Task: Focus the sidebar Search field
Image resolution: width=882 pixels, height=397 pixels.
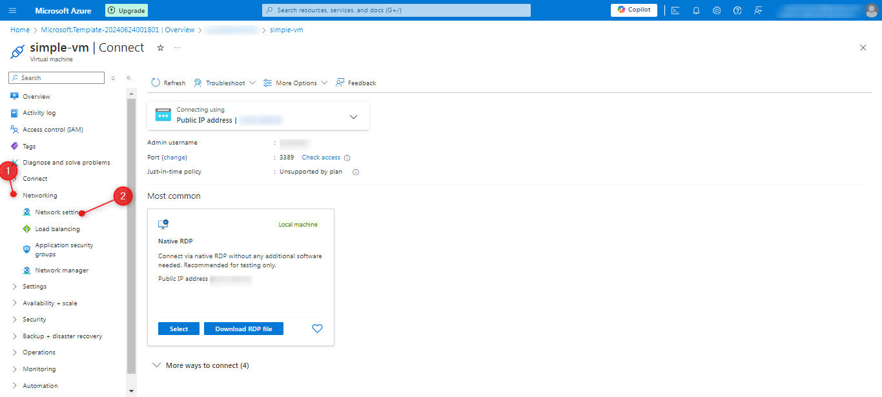Action: (56, 77)
